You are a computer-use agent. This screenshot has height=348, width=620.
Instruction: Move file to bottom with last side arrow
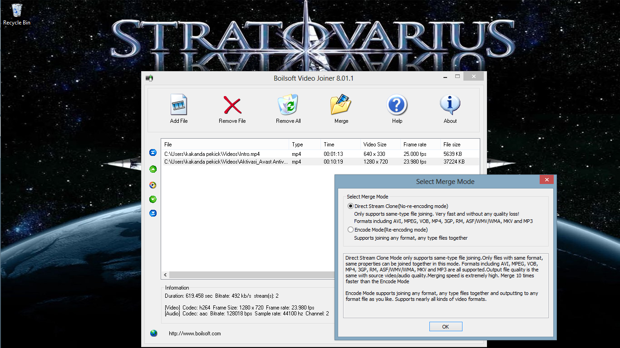[x=153, y=213]
